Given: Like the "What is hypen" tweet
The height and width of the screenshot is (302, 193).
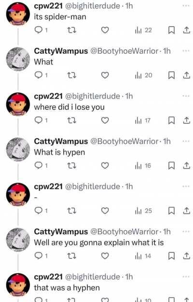Looking at the screenshot, I should coord(105,165).
